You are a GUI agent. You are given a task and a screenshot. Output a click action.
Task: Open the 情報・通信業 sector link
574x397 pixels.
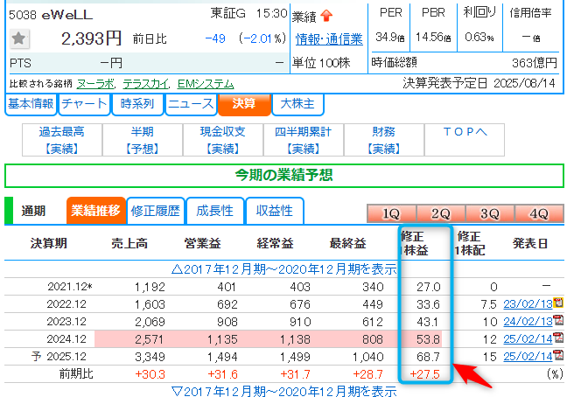tap(329, 38)
